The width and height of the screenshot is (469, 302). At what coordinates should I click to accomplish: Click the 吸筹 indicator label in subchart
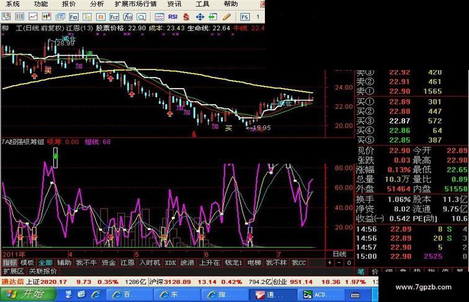(x=54, y=141)
